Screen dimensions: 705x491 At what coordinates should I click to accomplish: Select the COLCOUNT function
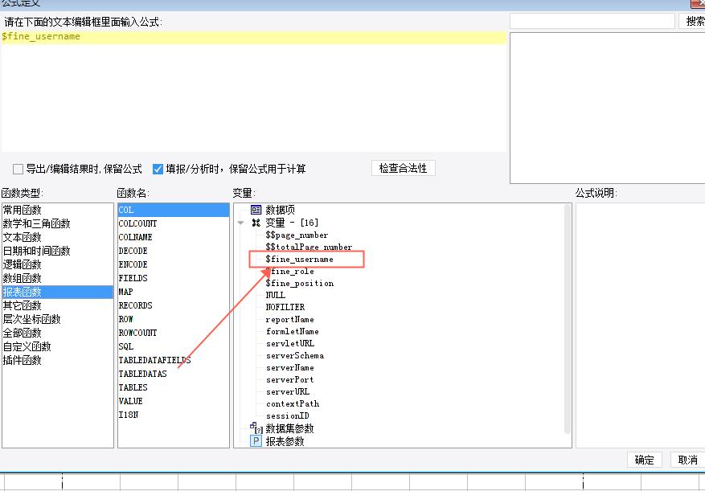(174, 223)
